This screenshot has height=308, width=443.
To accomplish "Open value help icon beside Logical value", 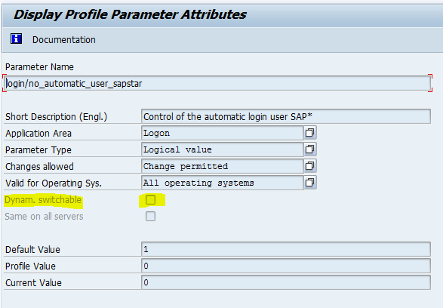I will (310, 149).
